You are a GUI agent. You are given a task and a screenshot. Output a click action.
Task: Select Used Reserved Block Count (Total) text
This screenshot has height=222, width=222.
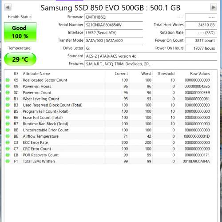[x=52, y=105]
